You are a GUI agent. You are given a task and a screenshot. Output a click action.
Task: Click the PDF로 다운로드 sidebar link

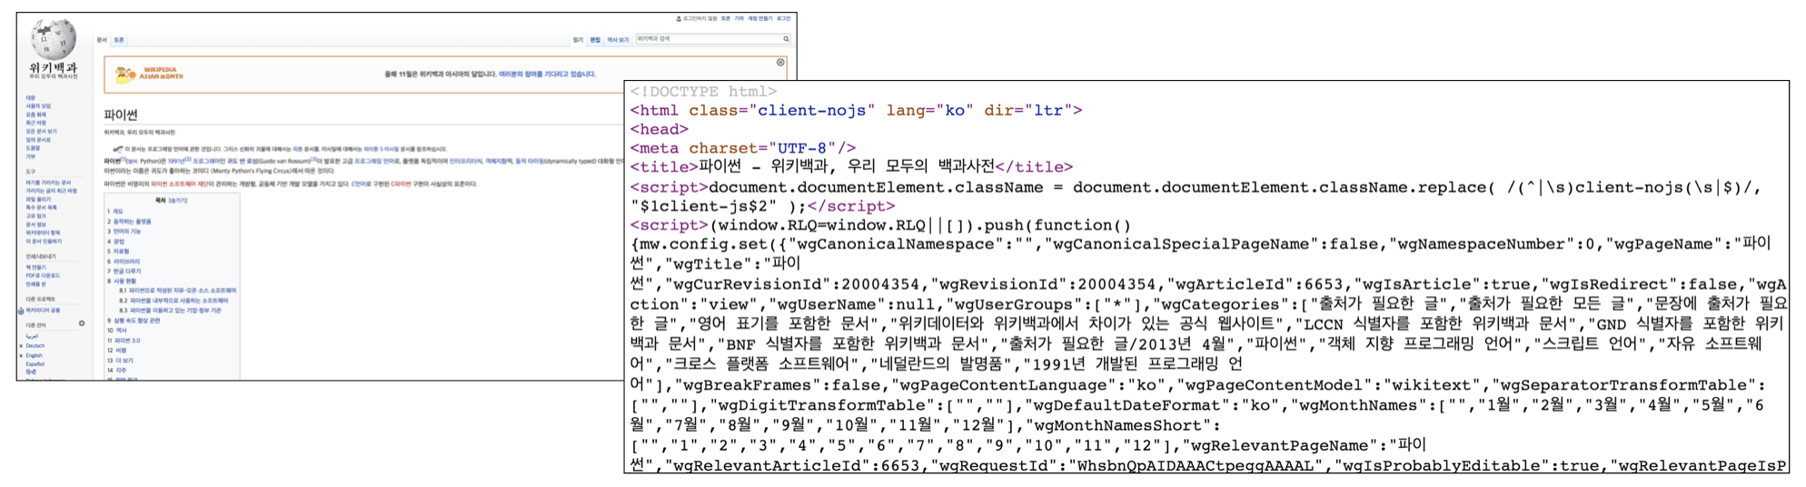point(43,275)
